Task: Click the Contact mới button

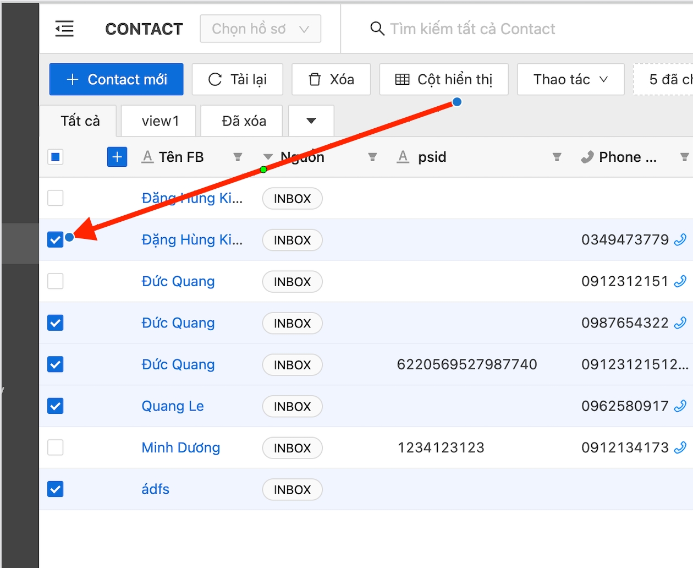Action: [x=116, y=79]
